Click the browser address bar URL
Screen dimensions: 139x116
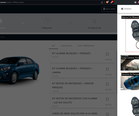12,2
